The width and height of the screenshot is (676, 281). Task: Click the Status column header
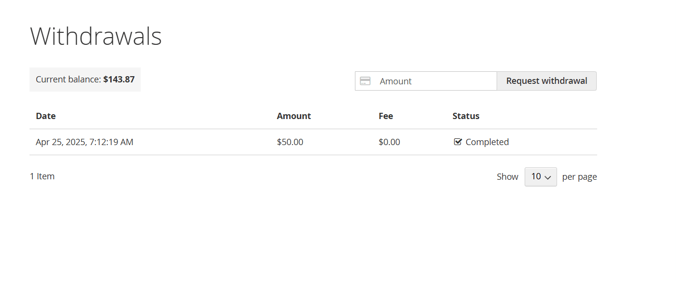tap(466, 116)
